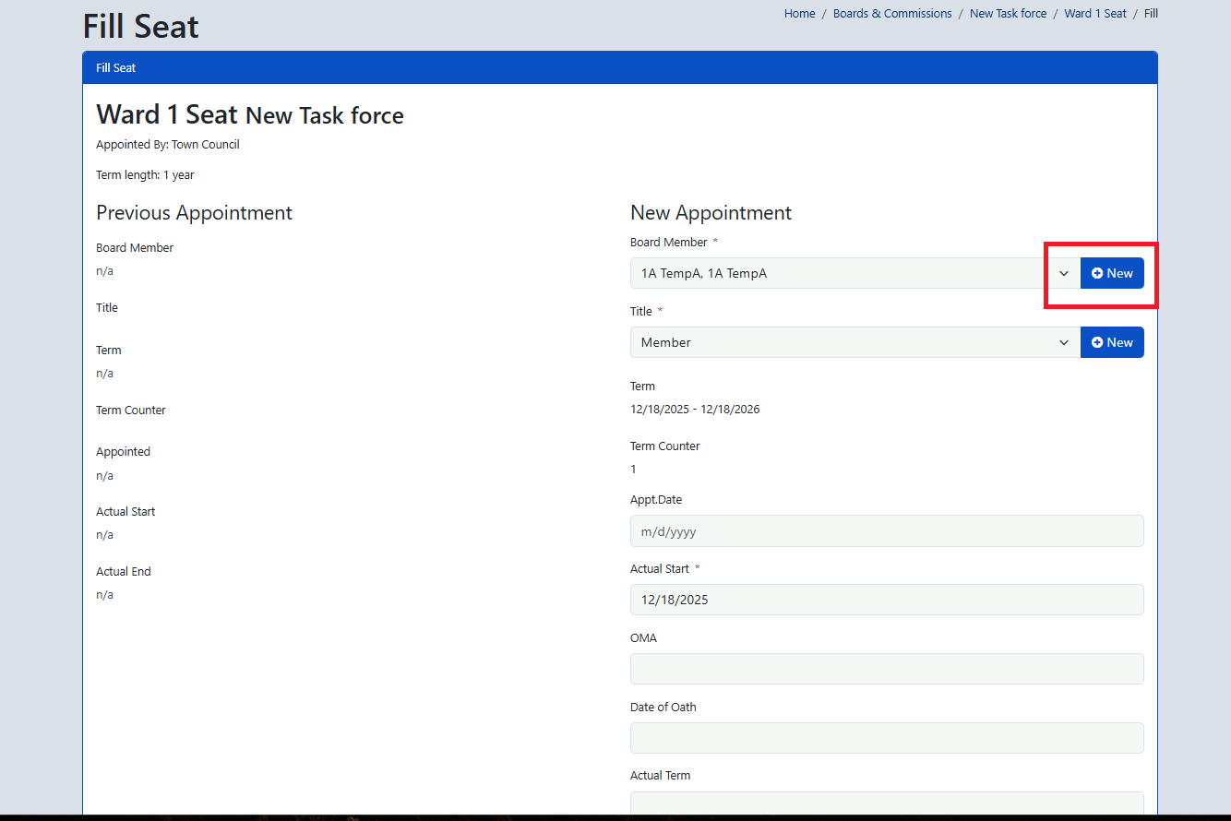
Task: Click the term dates 12/18/2025 - 12/18/2026
Action: click(695, 410)
